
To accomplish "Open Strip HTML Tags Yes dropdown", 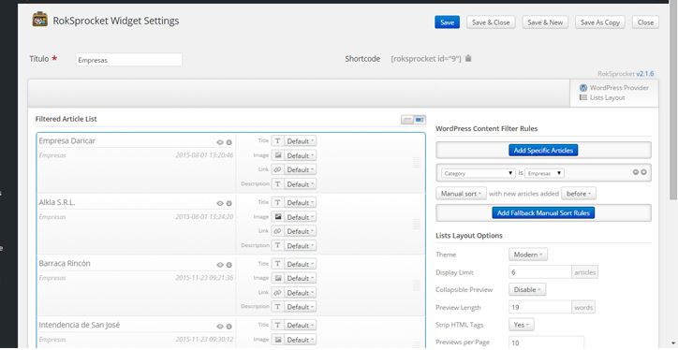I will 522,325.
